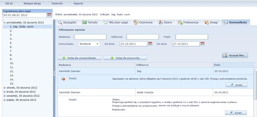Click sender Kamiński Damian in 25.10.2011 row
The image size is (257, 117).
click(96, 71)
